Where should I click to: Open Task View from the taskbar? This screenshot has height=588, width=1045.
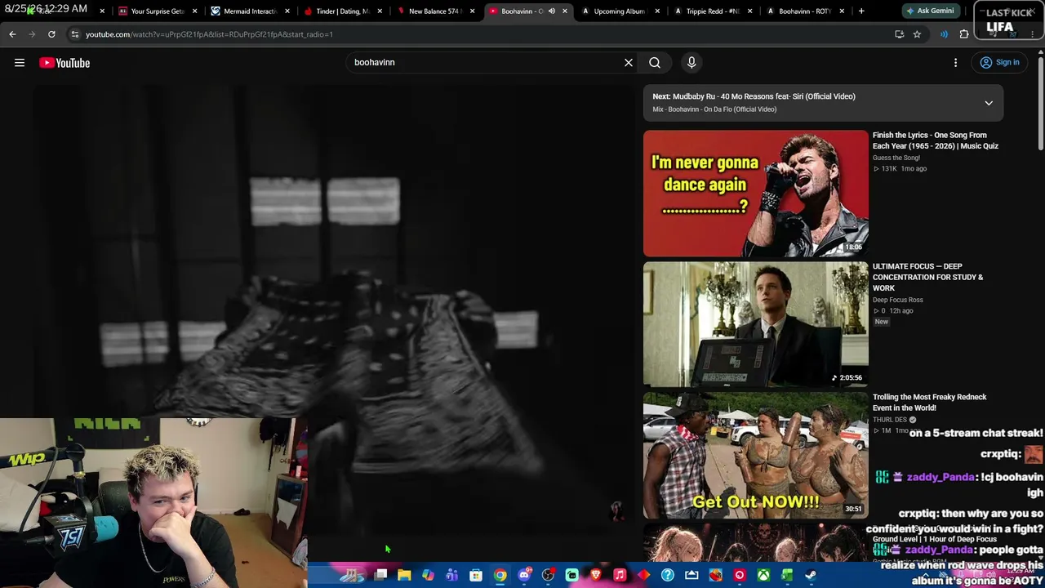click(380, 575)
